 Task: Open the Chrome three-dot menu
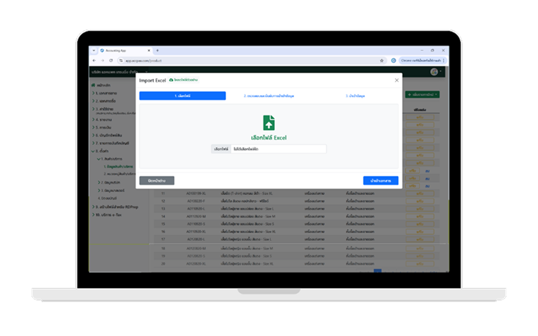click(444, 61)
